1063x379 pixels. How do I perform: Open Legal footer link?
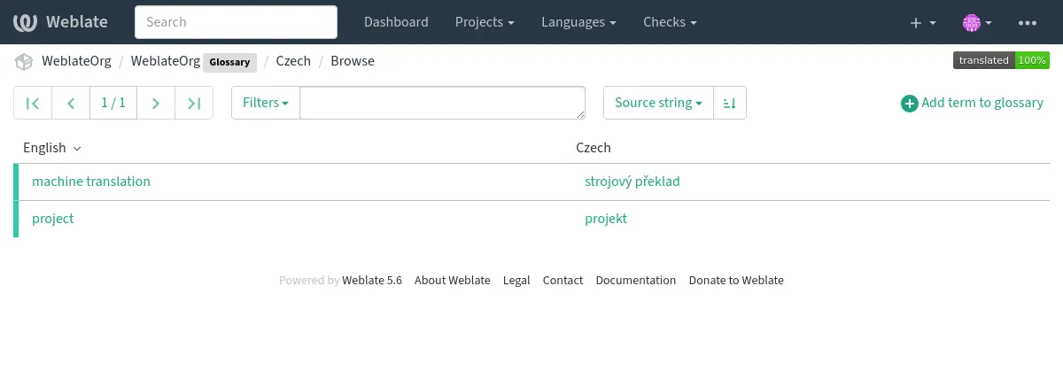[x=516, y=280]
